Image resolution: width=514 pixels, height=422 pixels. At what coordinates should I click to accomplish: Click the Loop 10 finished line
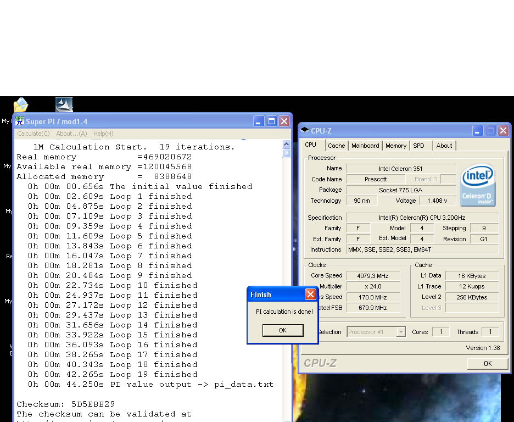[x=113, y=285]
